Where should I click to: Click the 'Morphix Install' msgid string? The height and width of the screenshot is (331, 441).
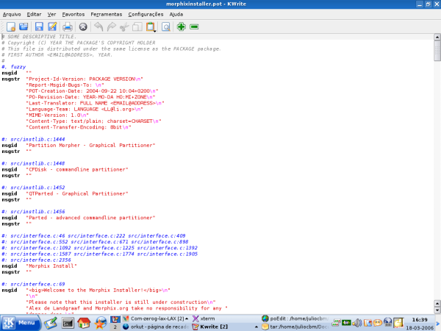point(51,266)
